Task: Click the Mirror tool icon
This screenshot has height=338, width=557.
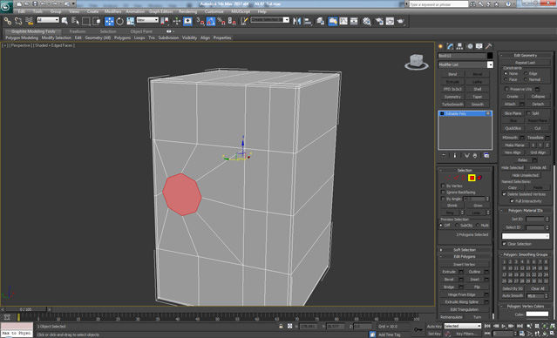Action: pos(296,21)
